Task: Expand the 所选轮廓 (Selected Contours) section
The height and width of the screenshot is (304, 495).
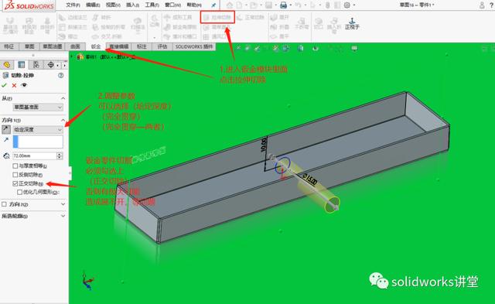Action: tap(63, 216)
